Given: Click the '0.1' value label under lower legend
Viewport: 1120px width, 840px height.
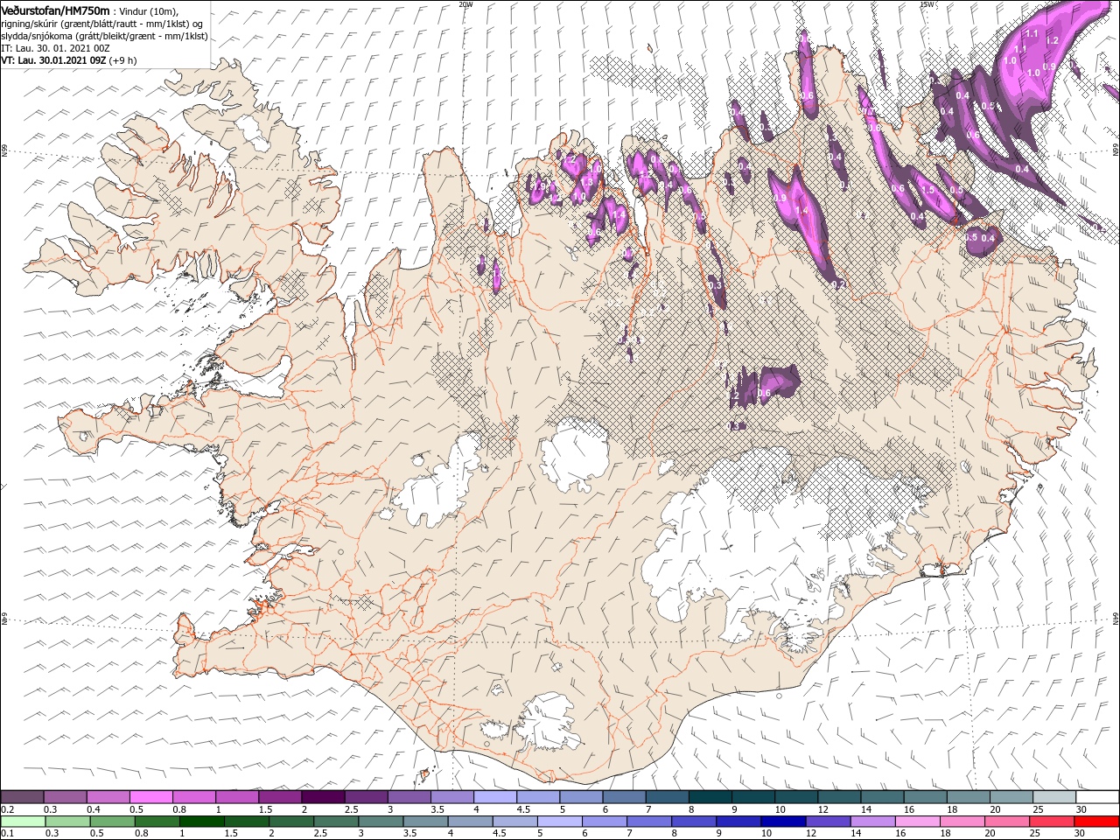Looking at the screenshot, I should click(5, 833).
